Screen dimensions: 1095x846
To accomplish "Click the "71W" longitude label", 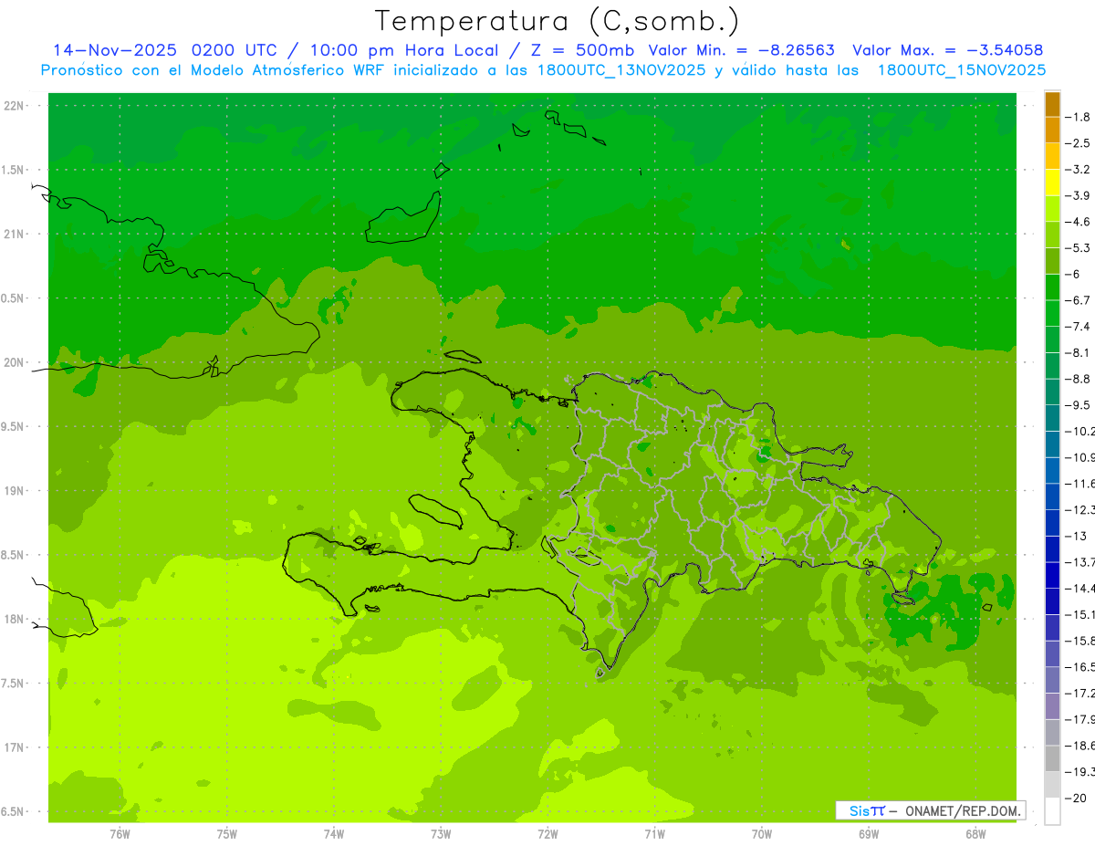I will [x=654, y=834].
